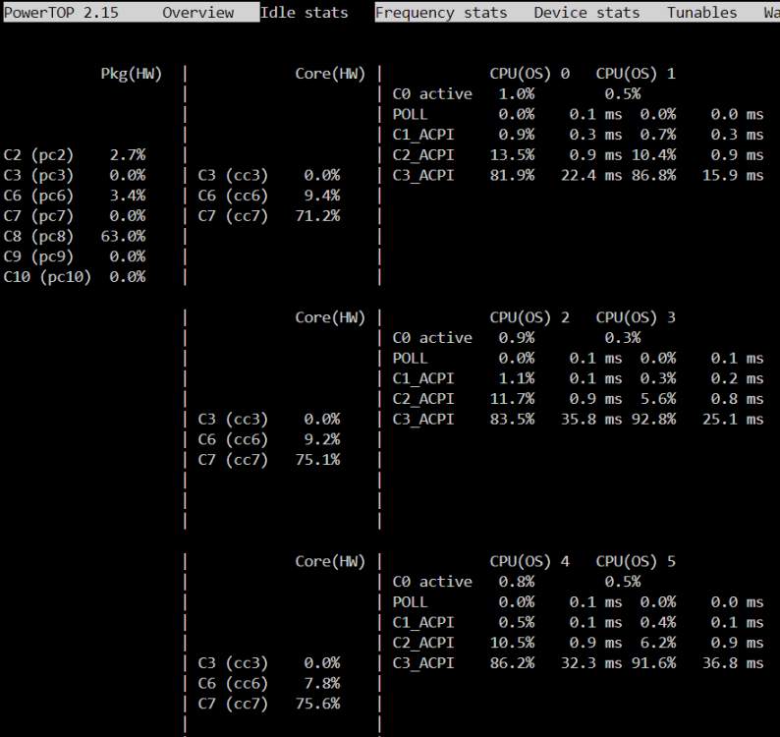This screenshot has width=780, height=737.
Task: Select the 9.4% C6 core value
Action: coord(322,196)
